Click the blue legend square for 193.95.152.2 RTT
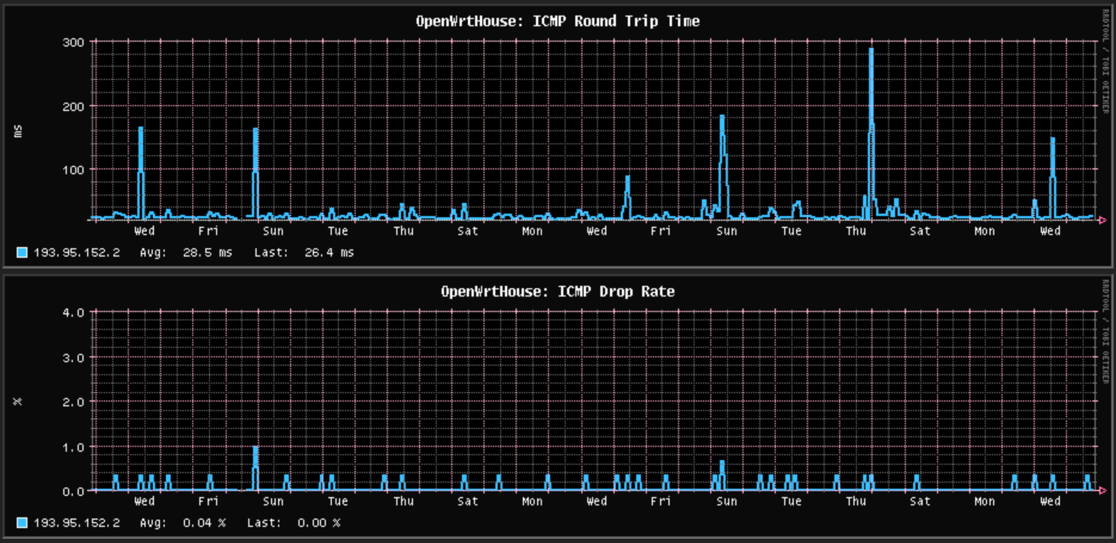Image resolution: width=1116 pixels, height=543 pixels. click(21, 252)
